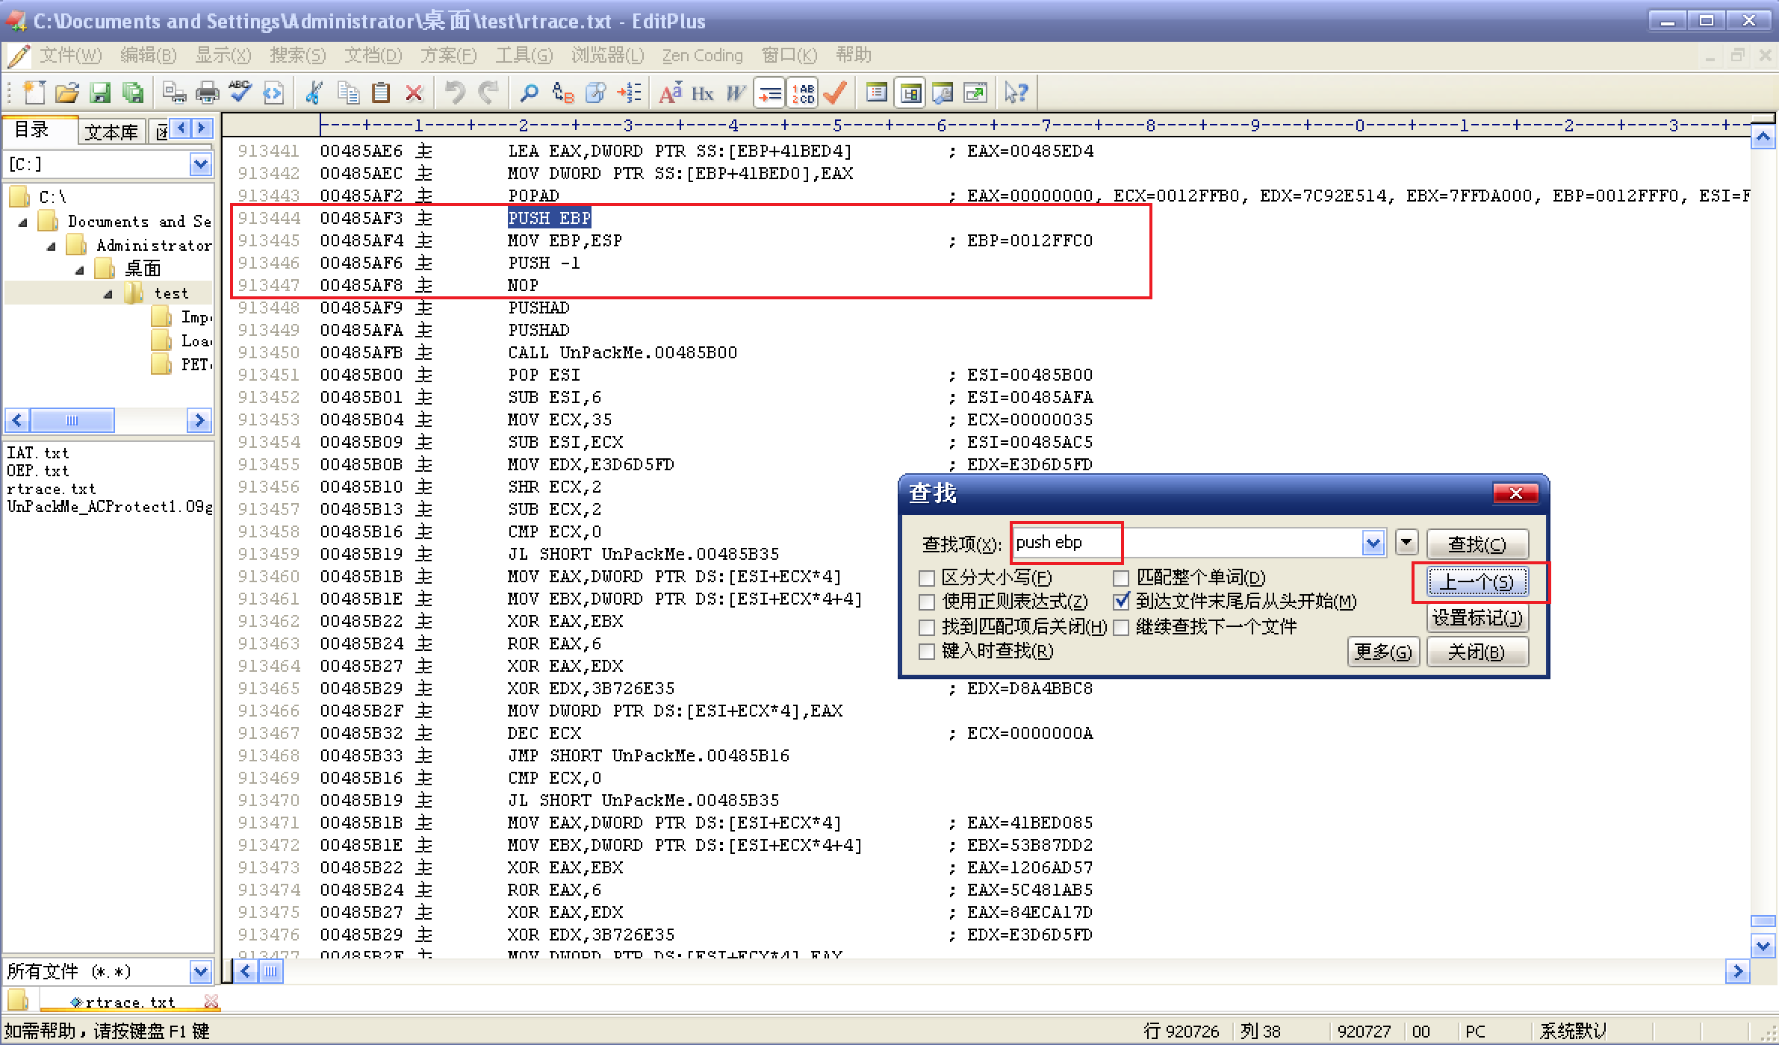Click the 上一个(S) button
Image resolution: width=1779 pixels, height=1045 pixels.
pyautogui.click(x=1477, y=581)
